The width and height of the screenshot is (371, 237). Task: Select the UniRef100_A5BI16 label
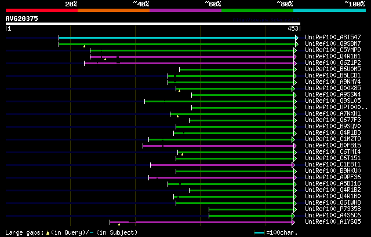pos(333,184)
